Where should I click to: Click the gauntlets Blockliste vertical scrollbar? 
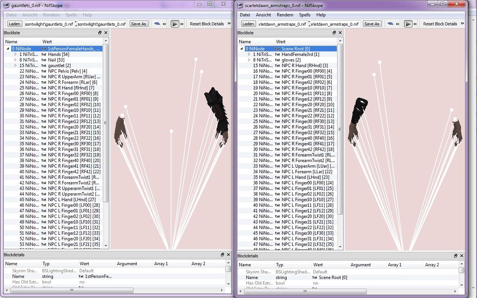[106, 123]
